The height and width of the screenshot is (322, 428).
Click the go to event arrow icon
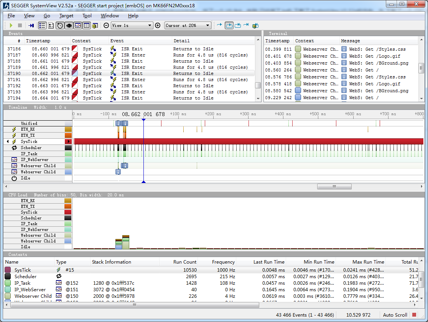point(219,25)
